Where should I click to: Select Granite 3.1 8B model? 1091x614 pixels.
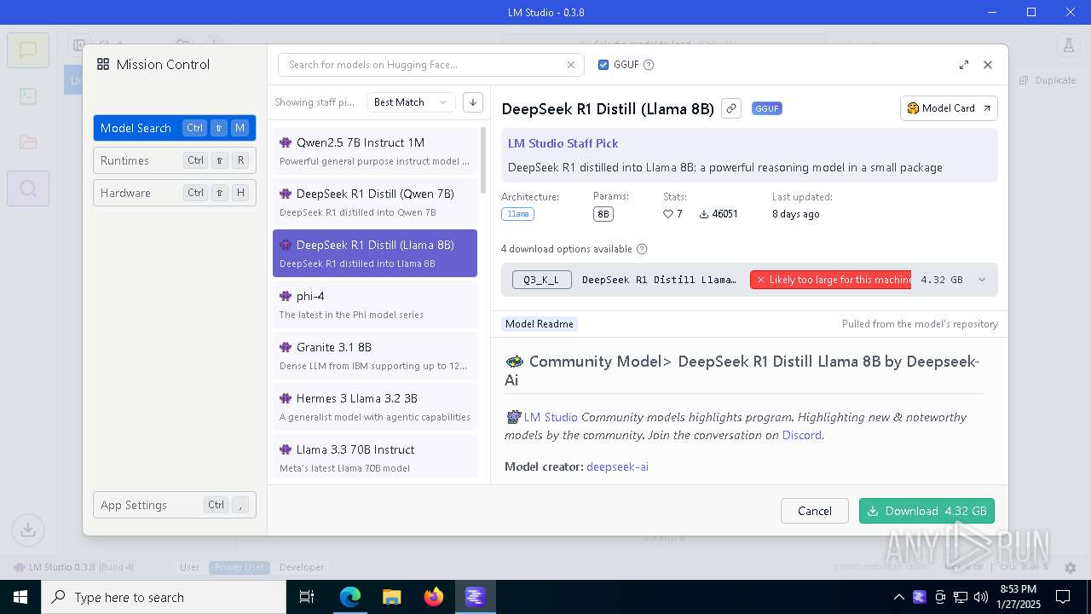(x=375, y=356)
